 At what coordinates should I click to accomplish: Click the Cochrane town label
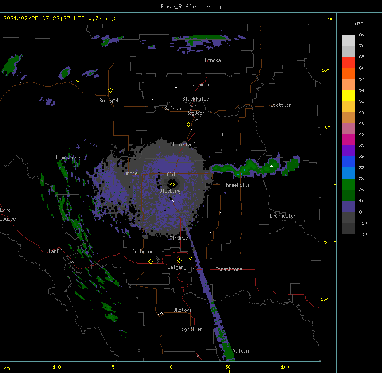click(x=143, y=252)
